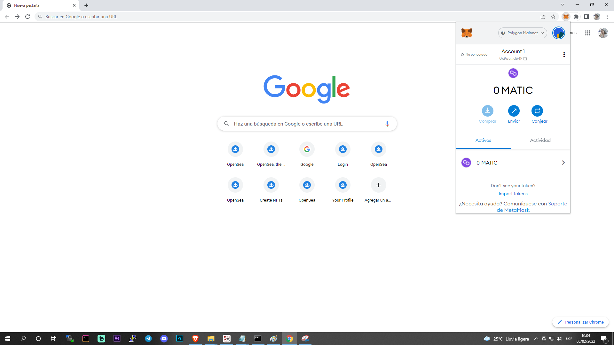The height and width of the screenshot is (345, 614).
Task: Expand the Chrome extensions menu
Action: pyautogui.click(x=576, y=16)
